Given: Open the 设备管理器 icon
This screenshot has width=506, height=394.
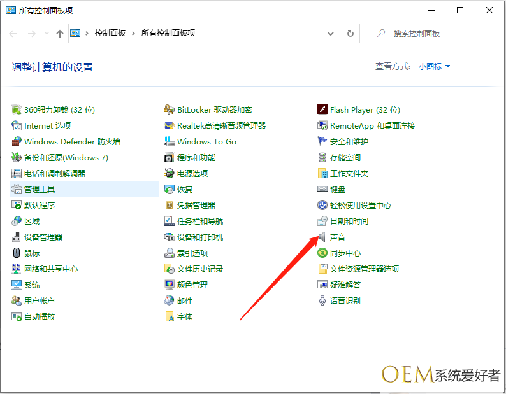Looking at the screenshot, I should click(17, 237).
